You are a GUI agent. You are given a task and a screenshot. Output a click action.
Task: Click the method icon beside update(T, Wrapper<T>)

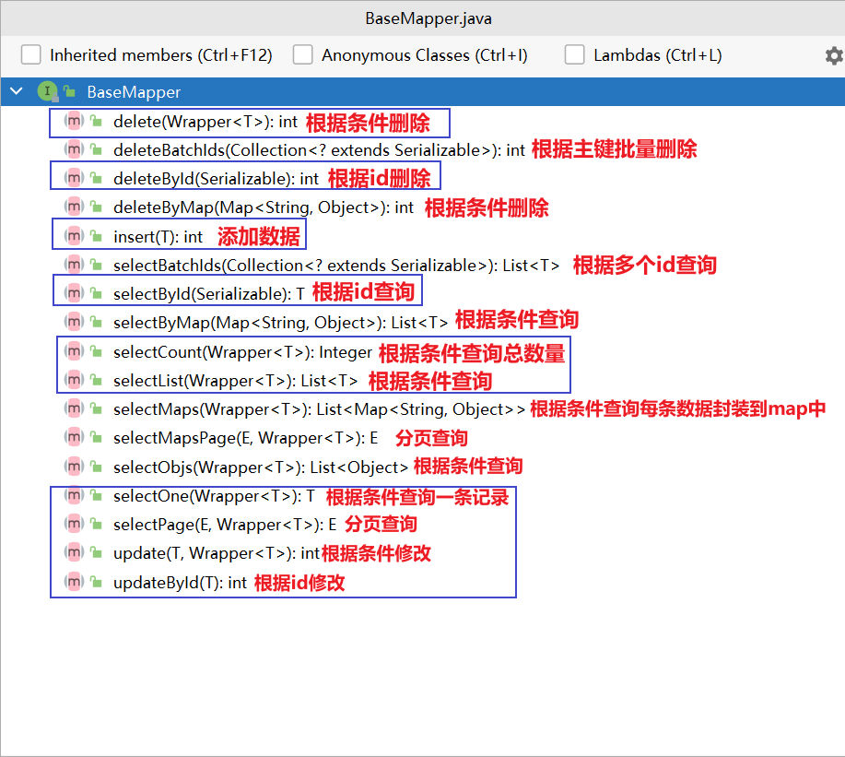(x=74, y=553)
